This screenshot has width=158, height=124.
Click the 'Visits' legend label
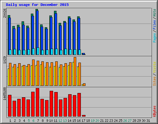(154, 68)
